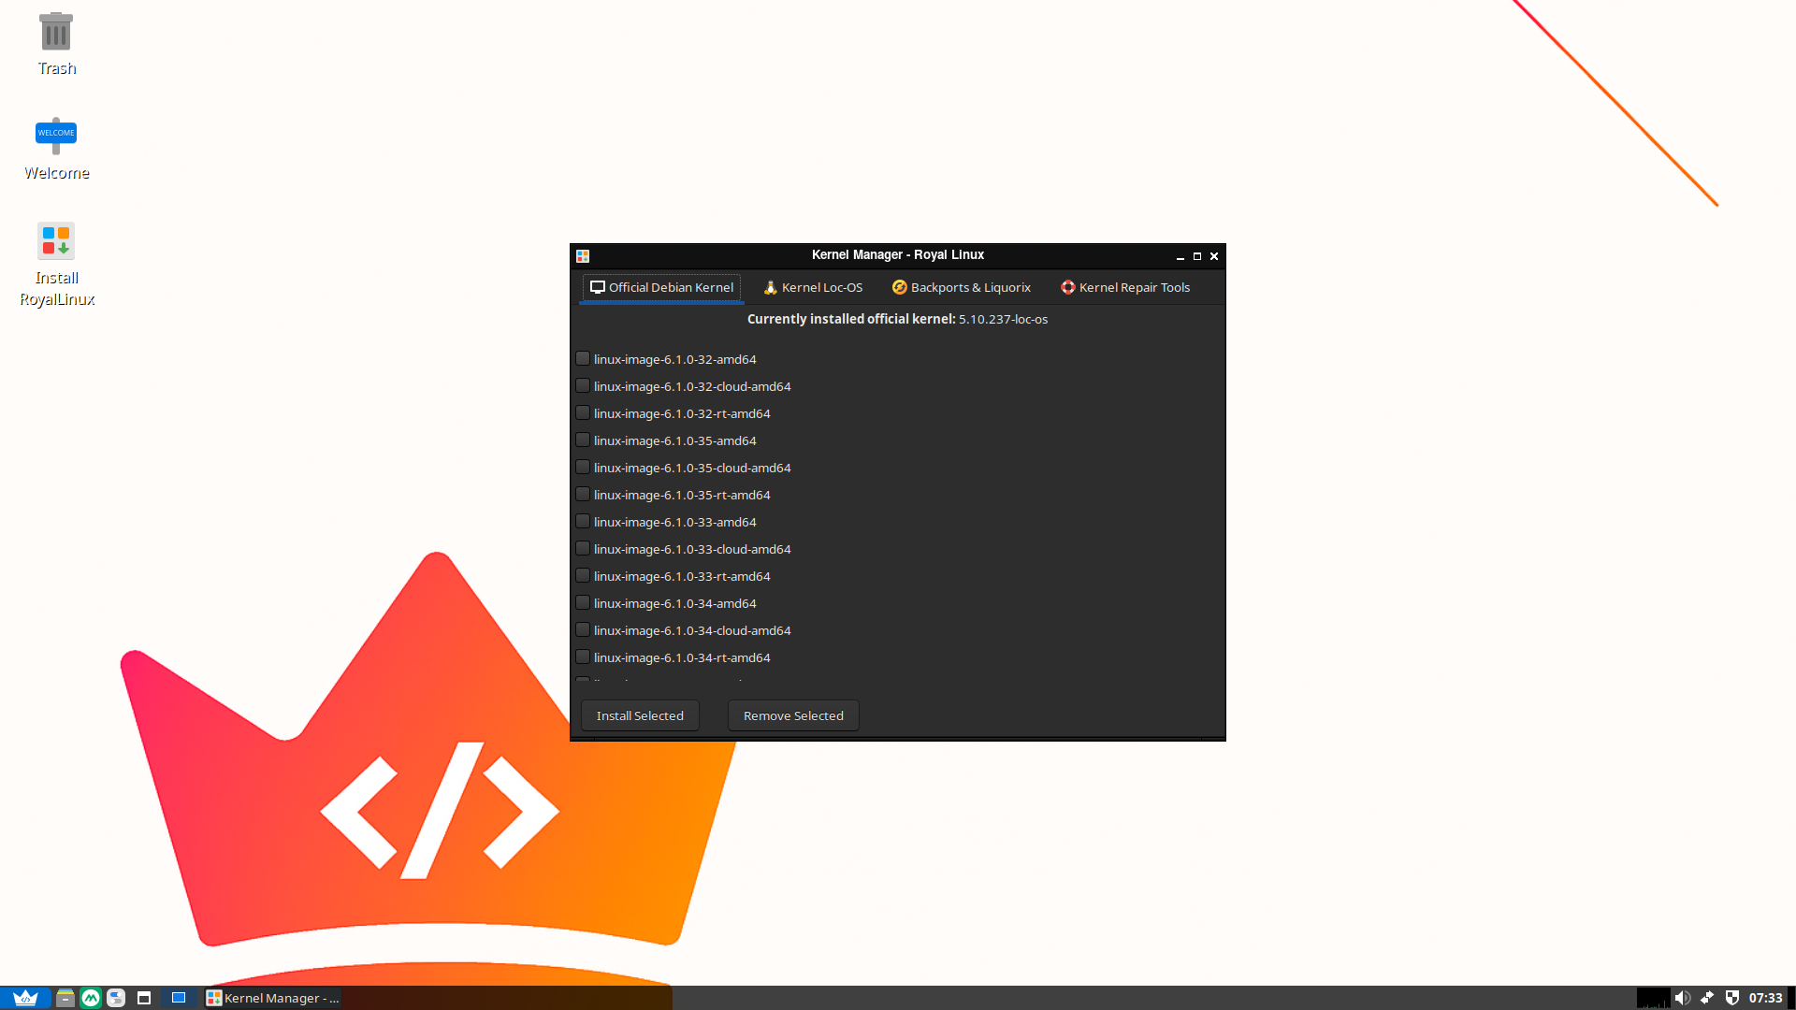Open the file manager taskbar icon
The image size is (1796, 1010).
click(65, 998)
